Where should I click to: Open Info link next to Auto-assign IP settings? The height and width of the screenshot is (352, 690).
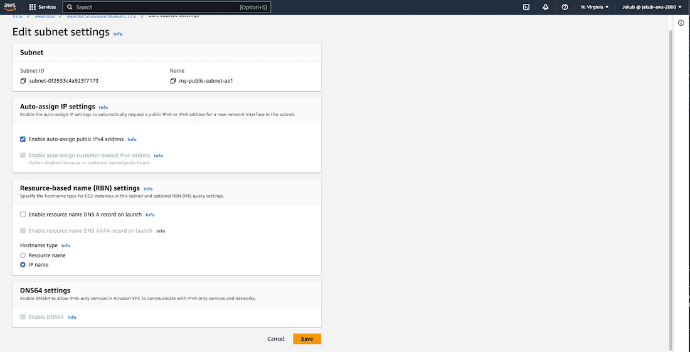pyautogui.click(x=103, y=107)
